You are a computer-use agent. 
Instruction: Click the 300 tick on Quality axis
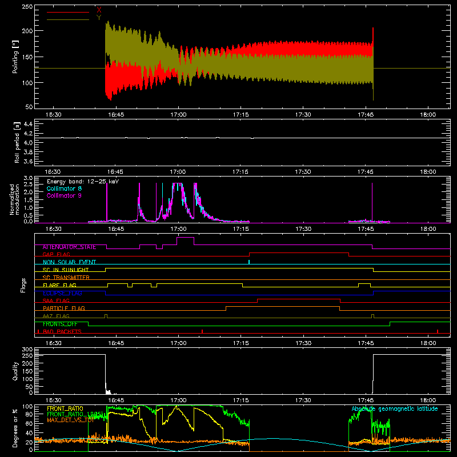(27, 350)
